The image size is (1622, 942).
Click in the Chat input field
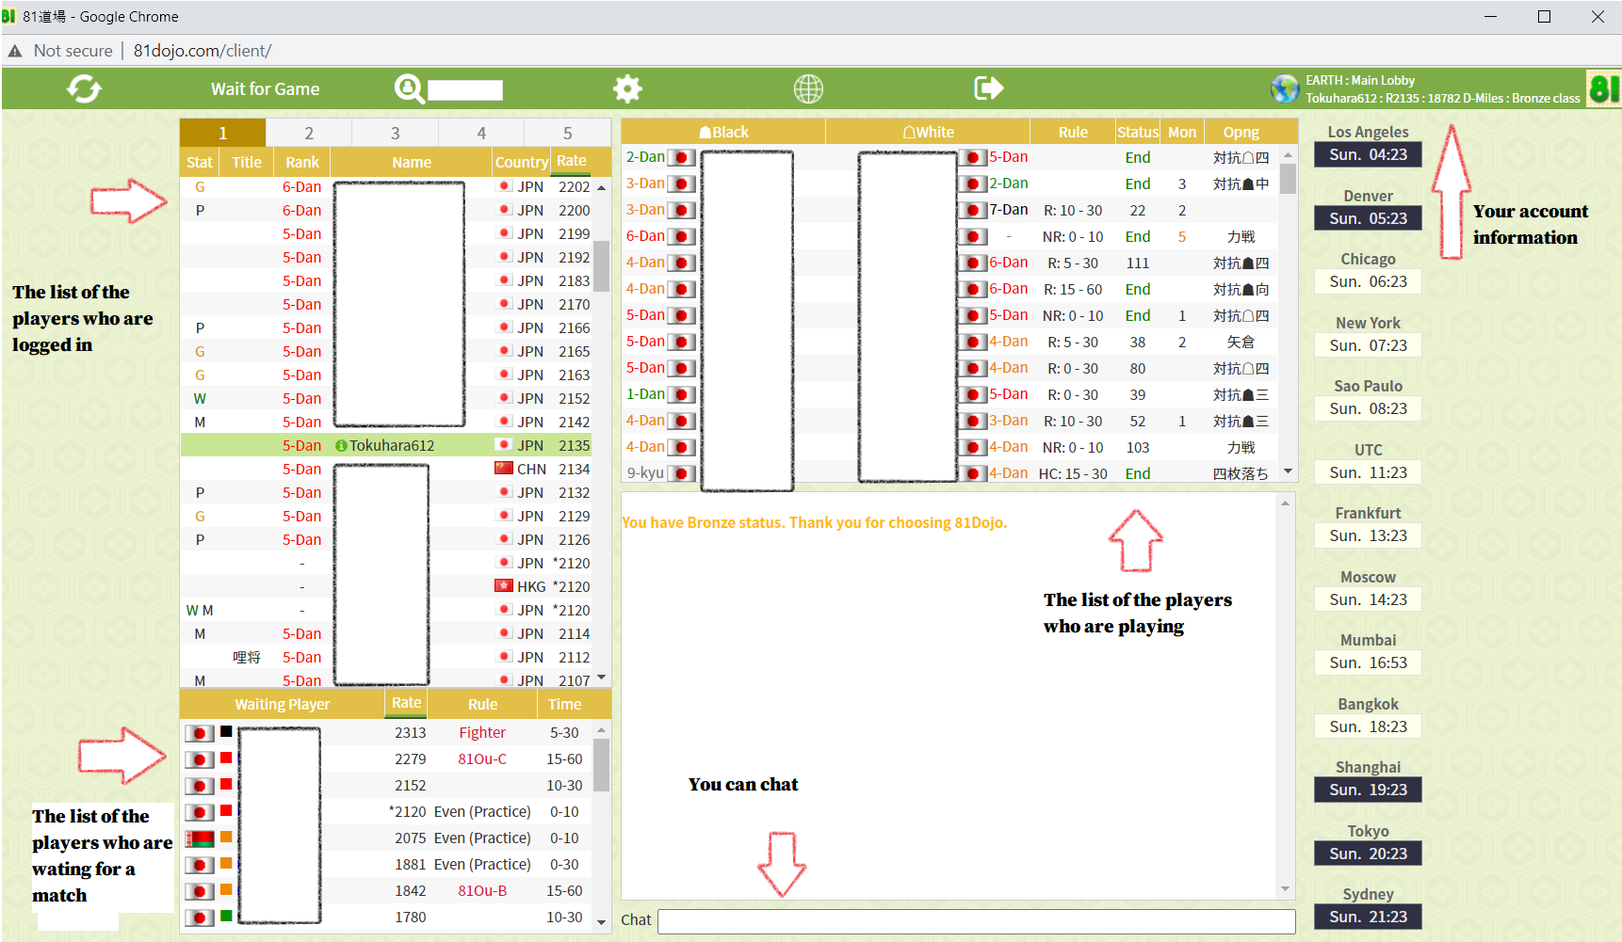[x=975, y=920]
